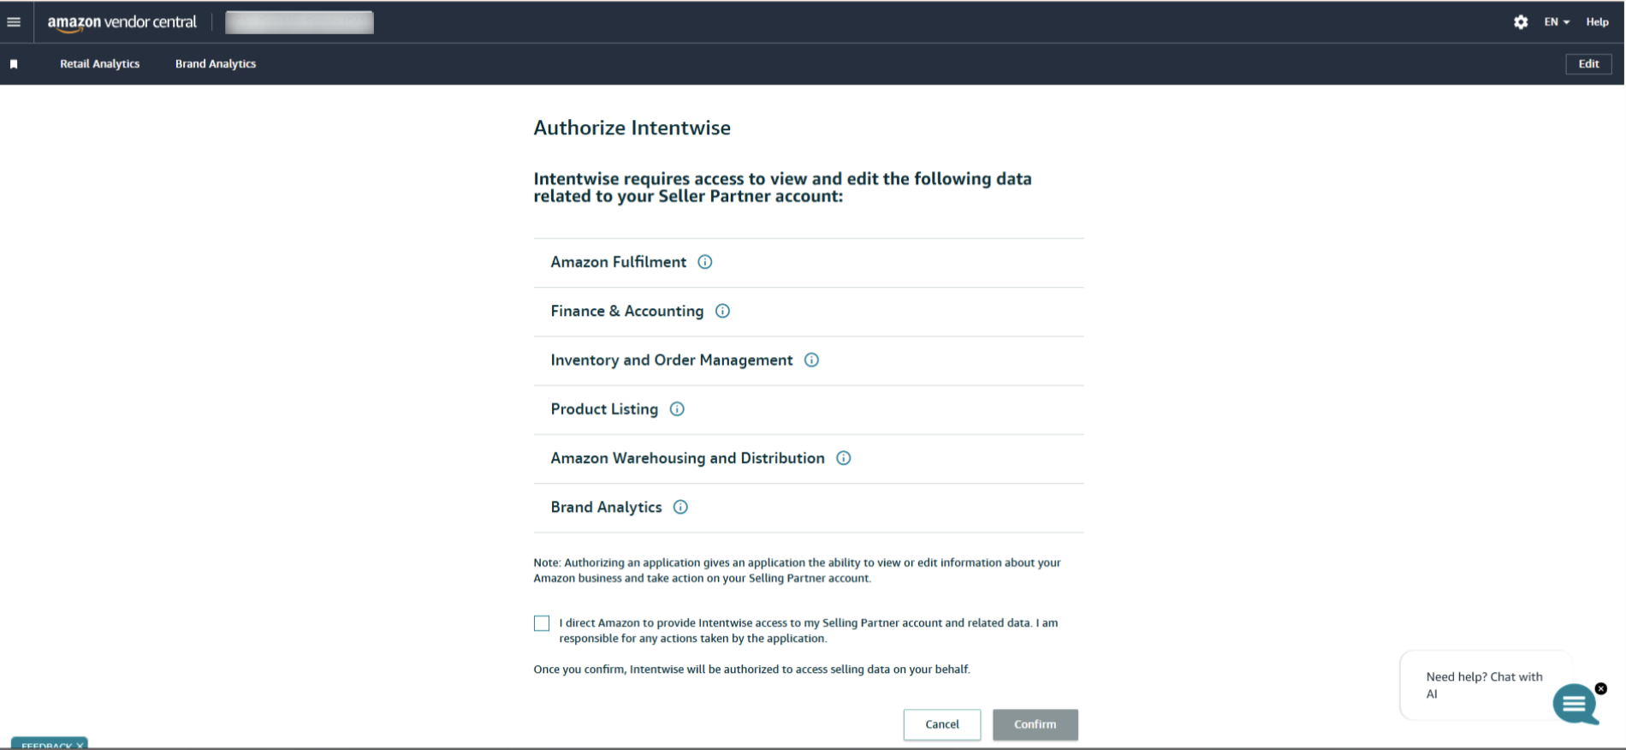Show info for Amazon Warehousing and Distribution

coord(844,458)
